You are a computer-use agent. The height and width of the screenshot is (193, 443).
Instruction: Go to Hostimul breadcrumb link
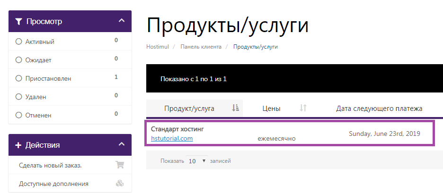pos(158,47)
